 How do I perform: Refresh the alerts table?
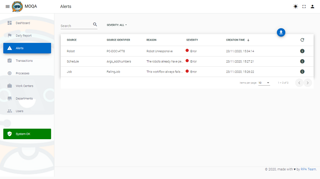click(x=302, y=40)
